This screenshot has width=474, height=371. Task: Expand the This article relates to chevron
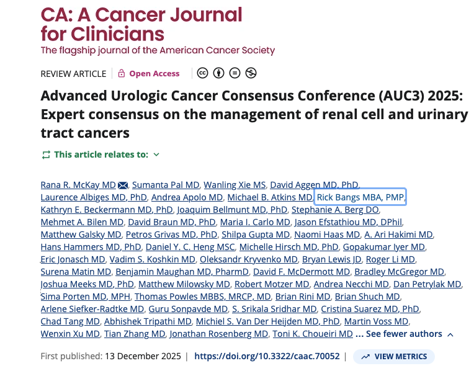pos(156,155)
